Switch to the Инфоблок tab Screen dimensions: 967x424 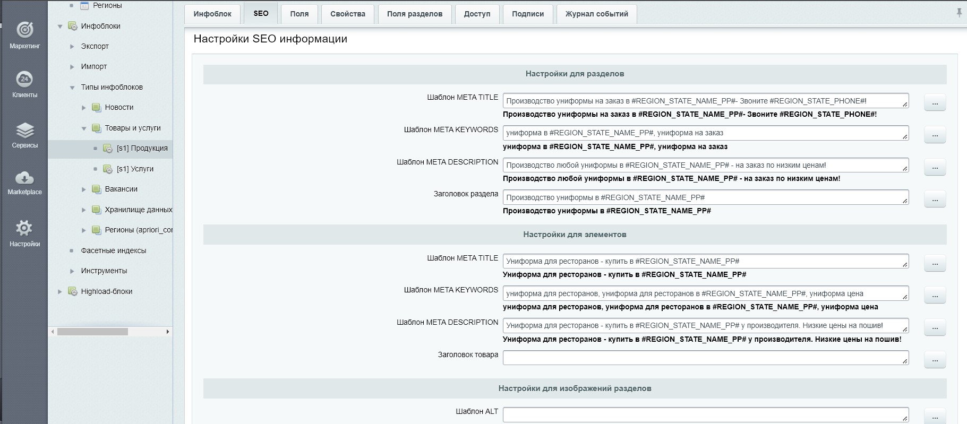(x=212, y=14)
